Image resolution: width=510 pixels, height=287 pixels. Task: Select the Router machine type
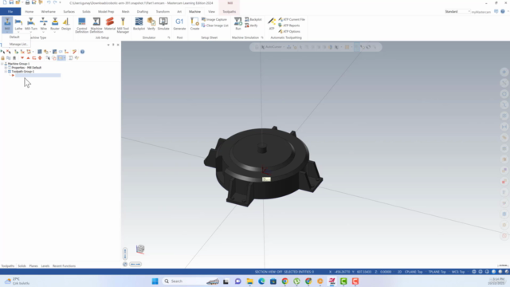[x=55, y=25]
